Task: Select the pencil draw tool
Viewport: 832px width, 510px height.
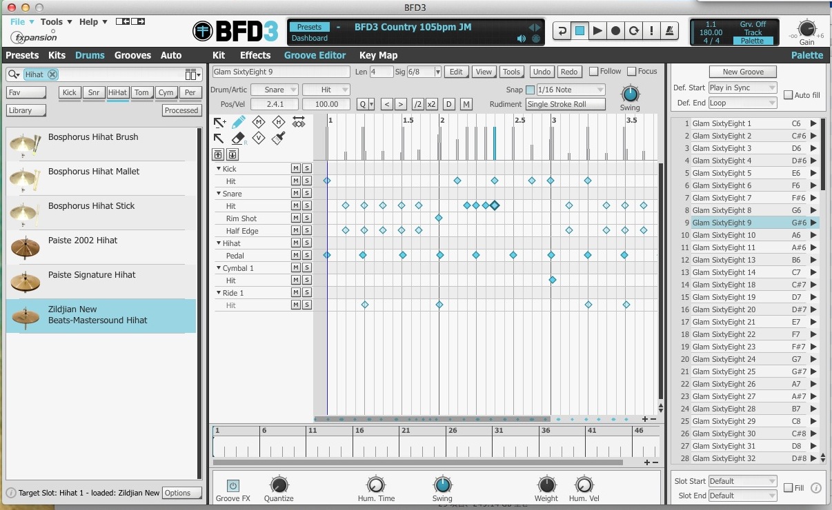Action: pos(238,122)
